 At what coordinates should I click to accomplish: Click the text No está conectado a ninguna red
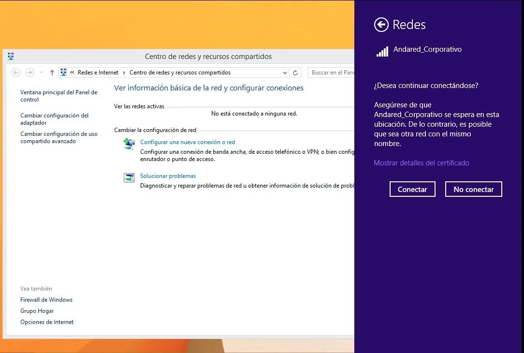coord(254,114)
